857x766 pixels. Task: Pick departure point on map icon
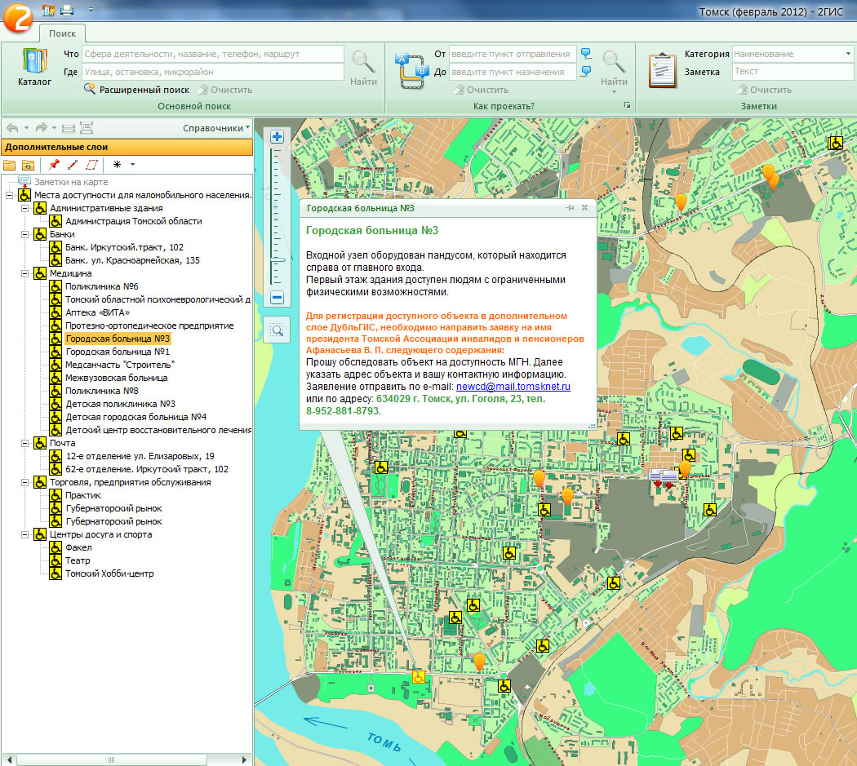(x=586, y=54)
